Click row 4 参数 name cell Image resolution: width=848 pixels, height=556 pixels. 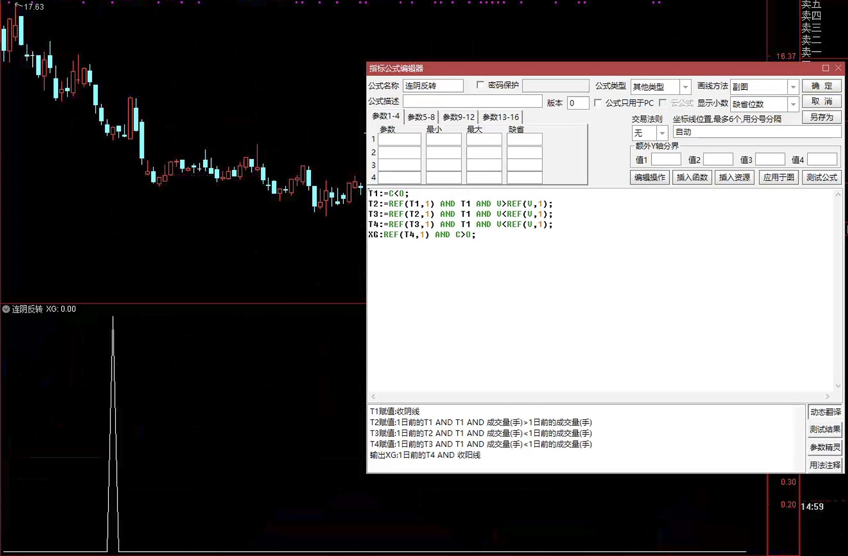pyautogui.click(x=400, y=178)
